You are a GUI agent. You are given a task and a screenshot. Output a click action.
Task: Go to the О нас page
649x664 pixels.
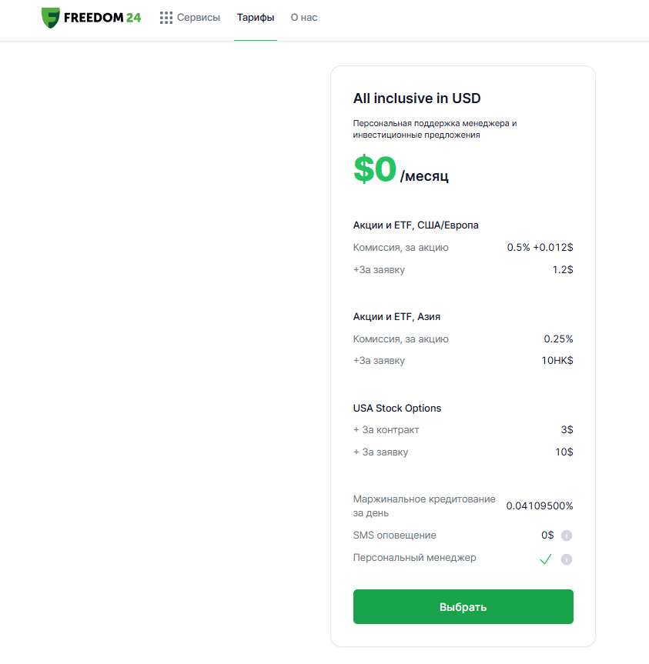304,18
